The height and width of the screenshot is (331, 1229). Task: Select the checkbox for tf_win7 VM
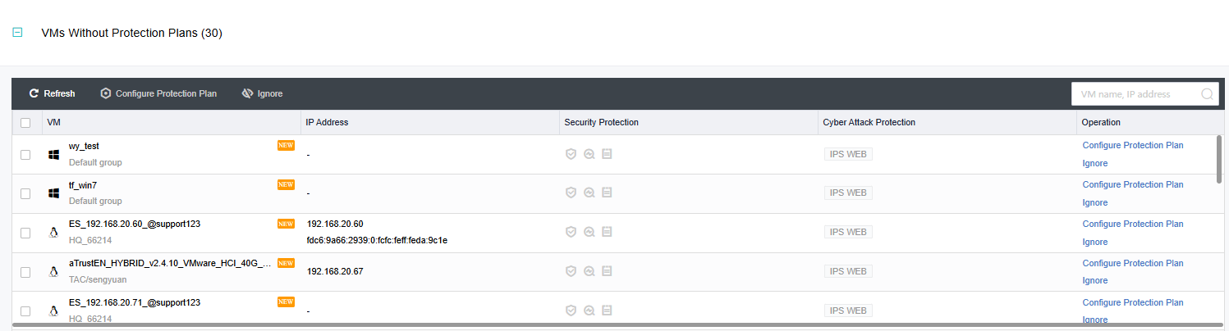25,193
